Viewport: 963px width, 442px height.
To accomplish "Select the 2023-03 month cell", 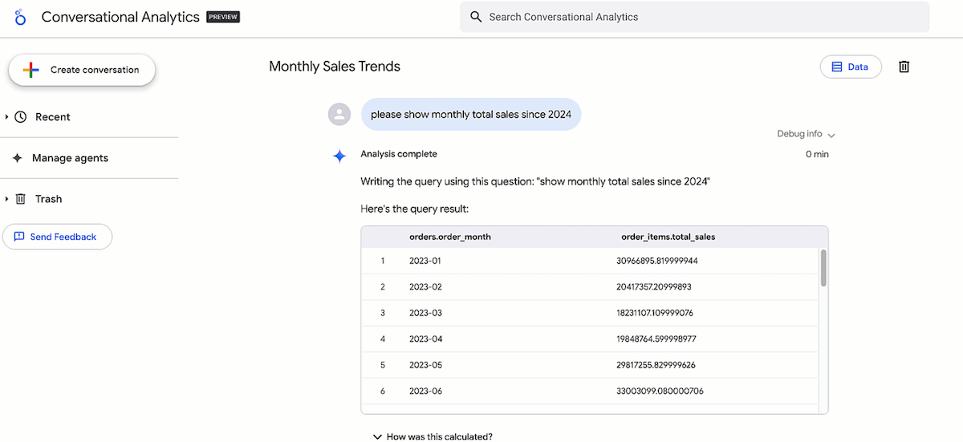I will pyautogui.click(x=425, y=313).
